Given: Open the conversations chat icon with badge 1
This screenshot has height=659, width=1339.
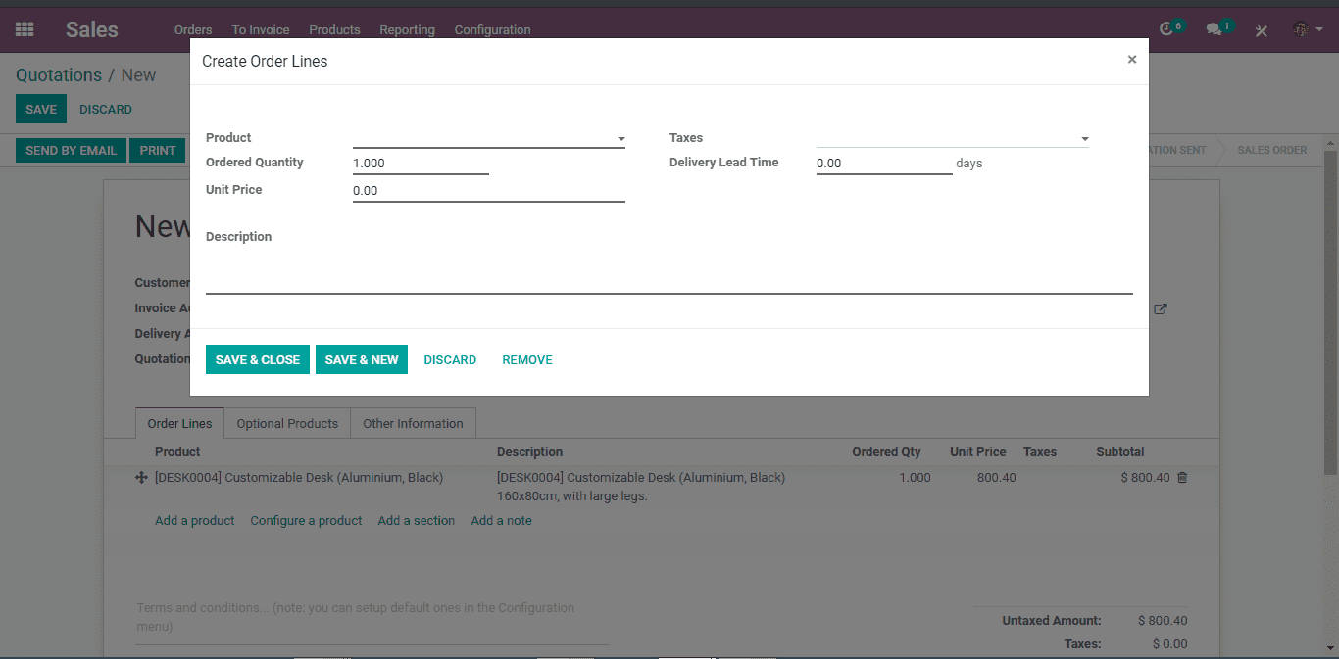Looking at the screenshot, I should point(1218,28).
